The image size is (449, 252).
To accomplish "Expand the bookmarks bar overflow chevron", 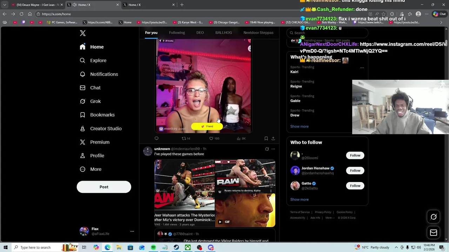I will pyautogui.click(x=441, y=22).
